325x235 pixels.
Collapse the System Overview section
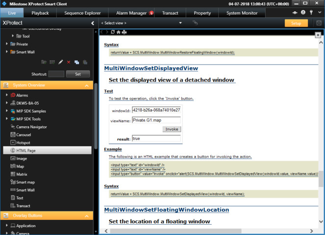(87, 85)
